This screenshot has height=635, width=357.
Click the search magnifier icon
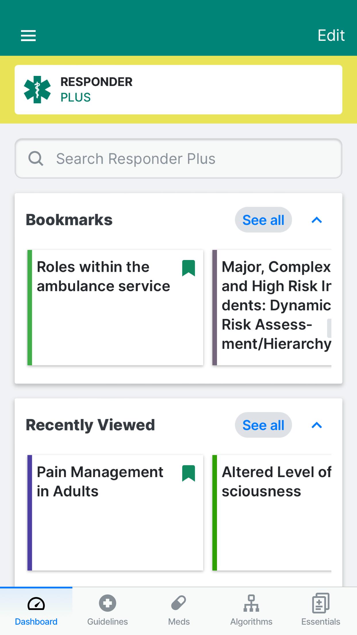[36, 158]
